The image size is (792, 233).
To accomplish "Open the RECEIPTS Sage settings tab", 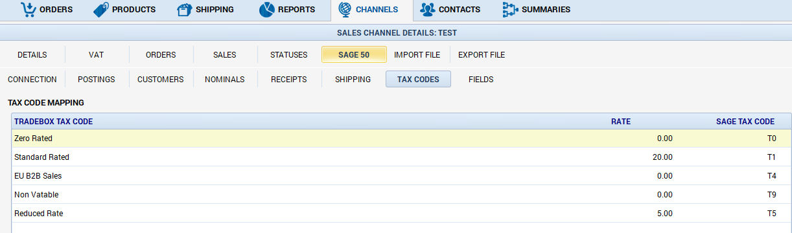I will (x=289, y=80).
